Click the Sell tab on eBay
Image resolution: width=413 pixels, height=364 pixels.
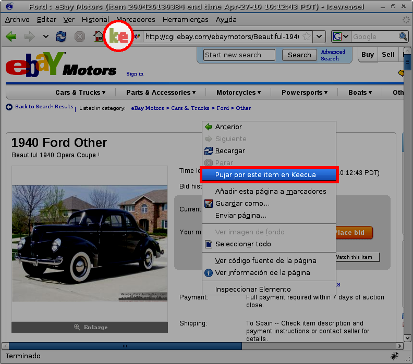(x=388, y=55)
